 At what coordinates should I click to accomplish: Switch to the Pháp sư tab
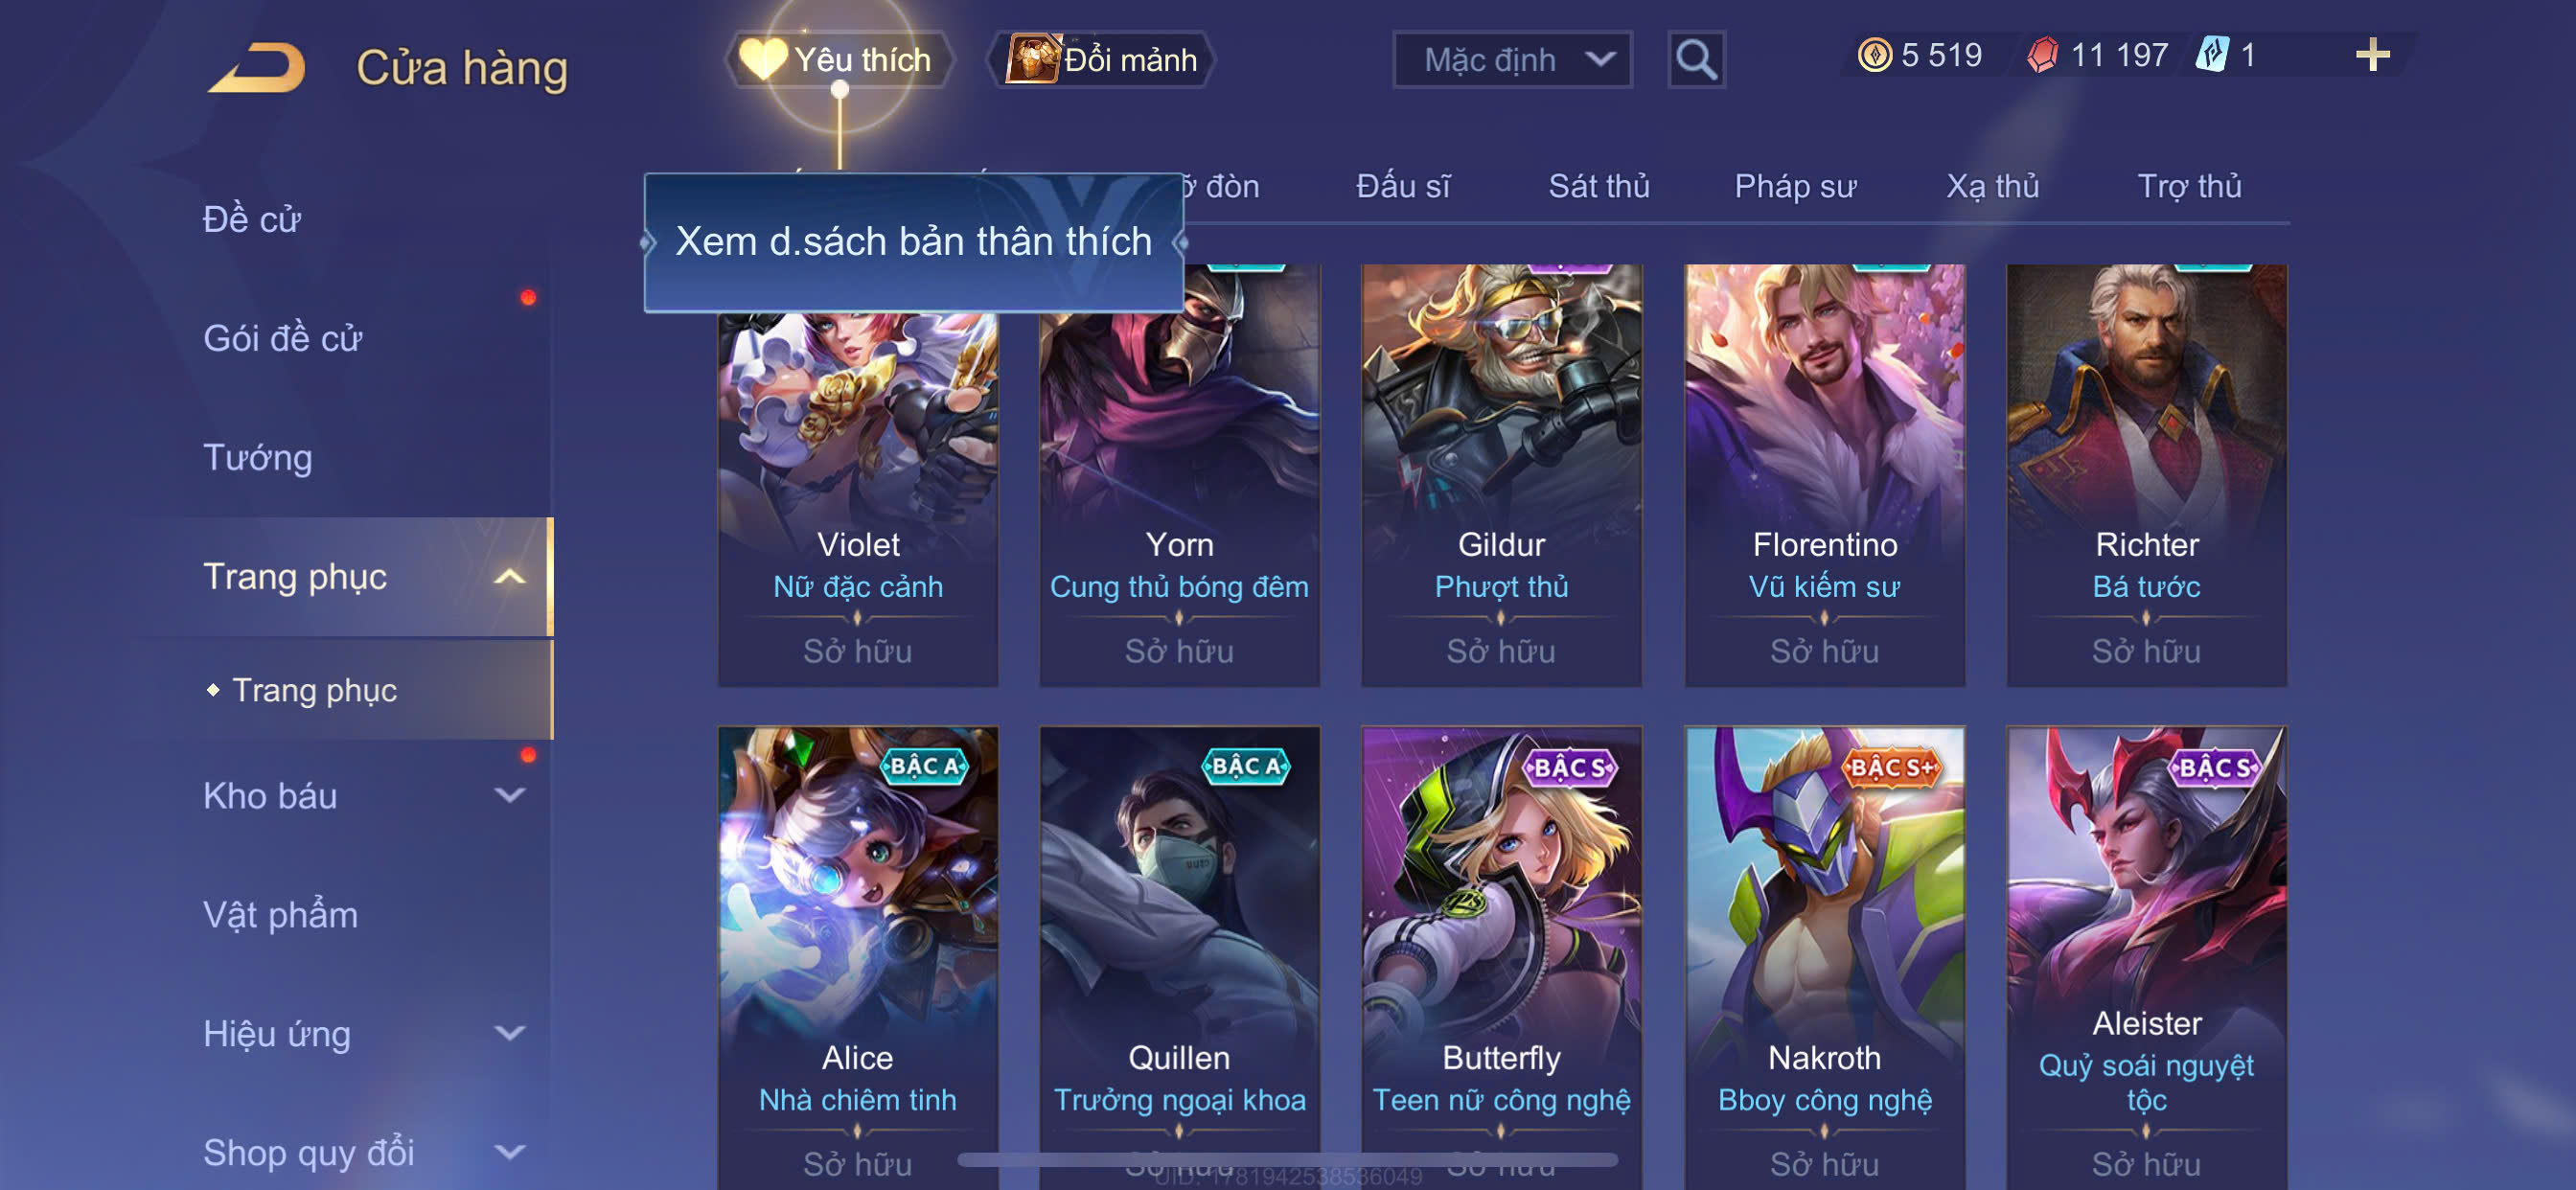(x=1795, y=186)
